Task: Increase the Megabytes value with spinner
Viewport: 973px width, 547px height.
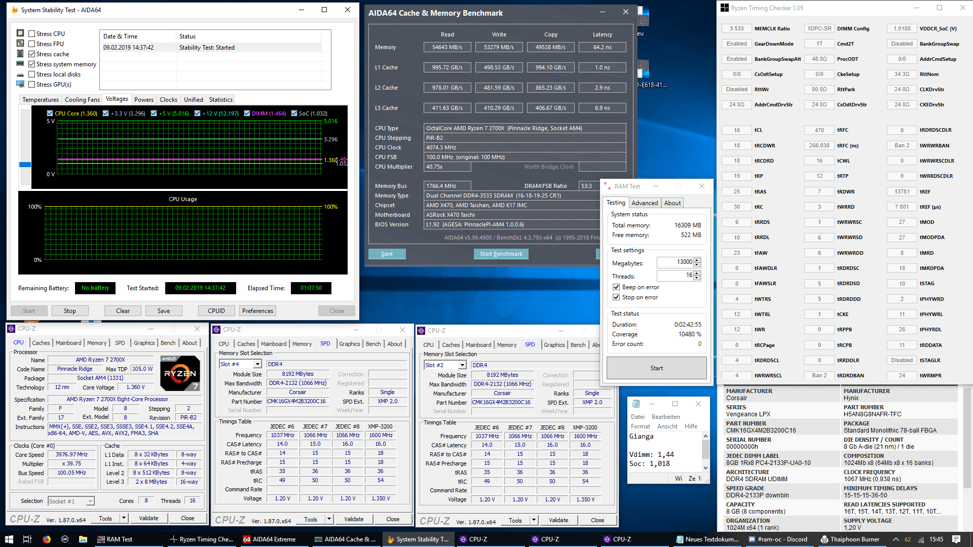Action: (697, 260)
